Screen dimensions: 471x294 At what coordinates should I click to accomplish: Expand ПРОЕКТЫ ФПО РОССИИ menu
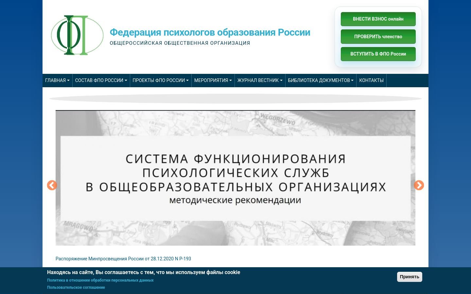[161, 80]
